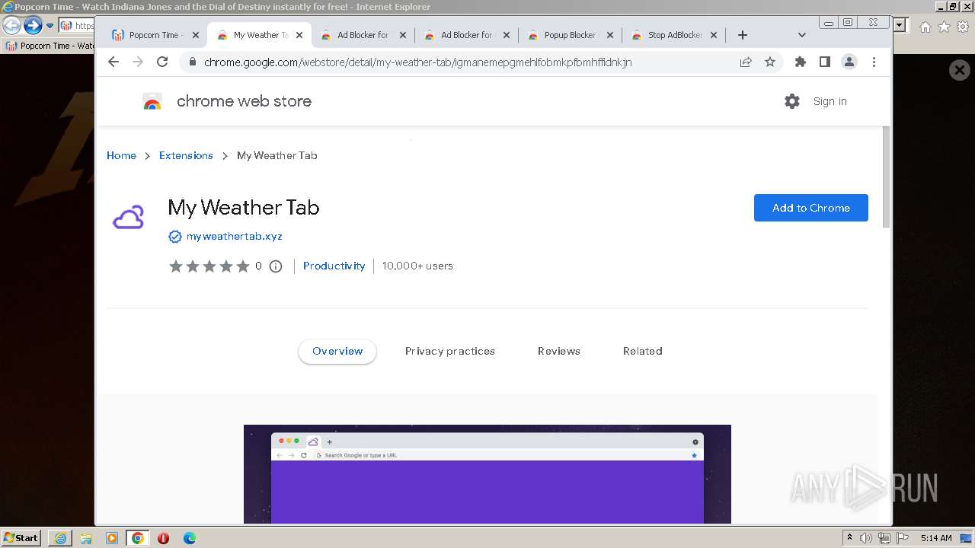Viewport: 975px width, 548px height.
Task: Open the Chrome profile avatar
Action: 849,62
